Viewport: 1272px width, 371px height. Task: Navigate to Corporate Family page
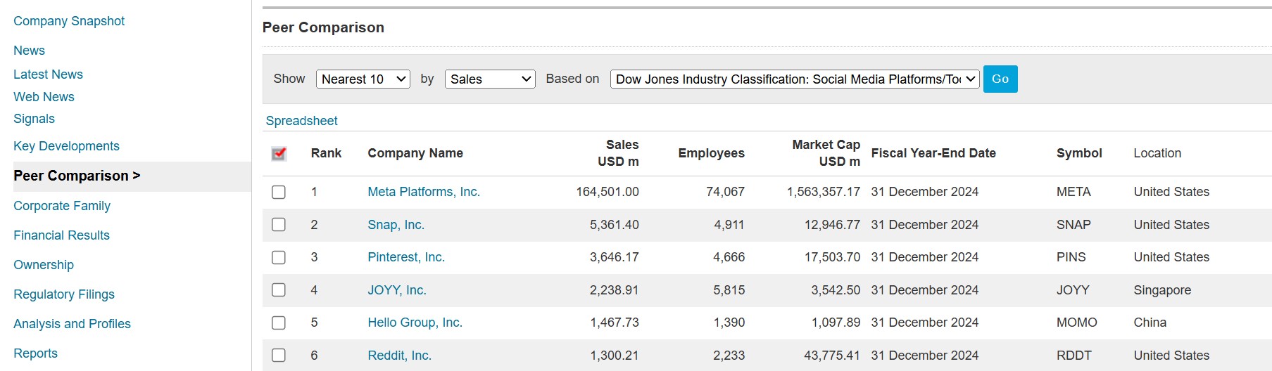pyautogui.click(x=62, y=206)
